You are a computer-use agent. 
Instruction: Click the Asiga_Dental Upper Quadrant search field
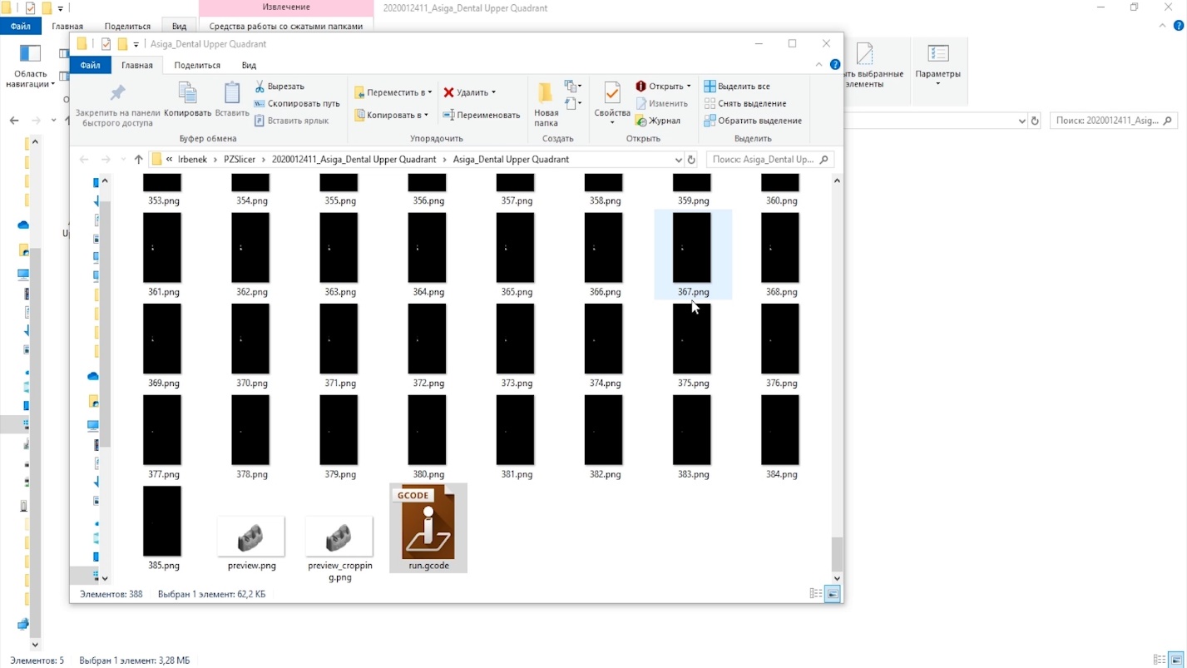(761, 160)
